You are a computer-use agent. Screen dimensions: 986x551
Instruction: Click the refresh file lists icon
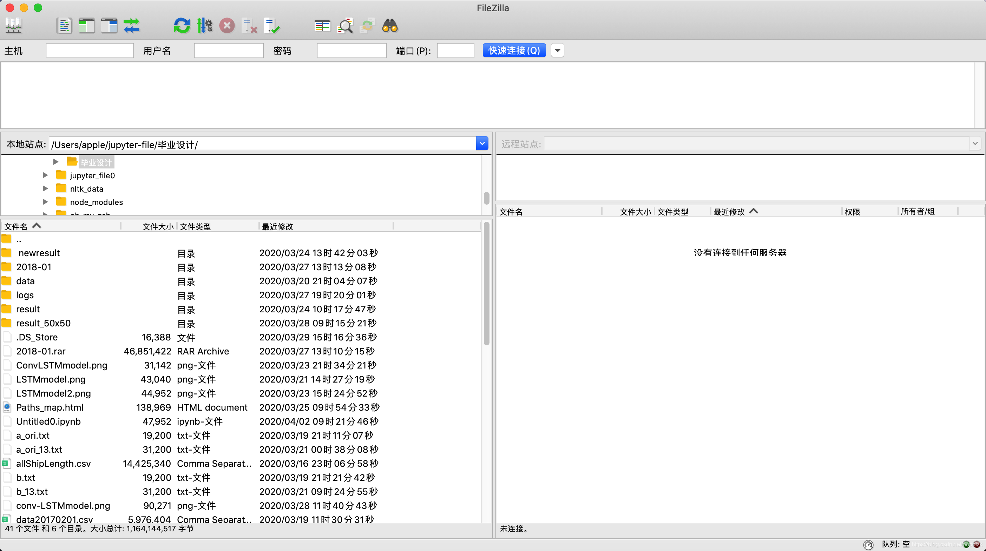click(x=182, y=26)
